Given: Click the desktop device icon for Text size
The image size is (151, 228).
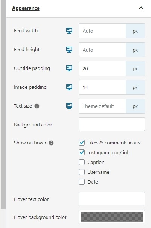Looking at the screenshot, I should tap(69, 106).
